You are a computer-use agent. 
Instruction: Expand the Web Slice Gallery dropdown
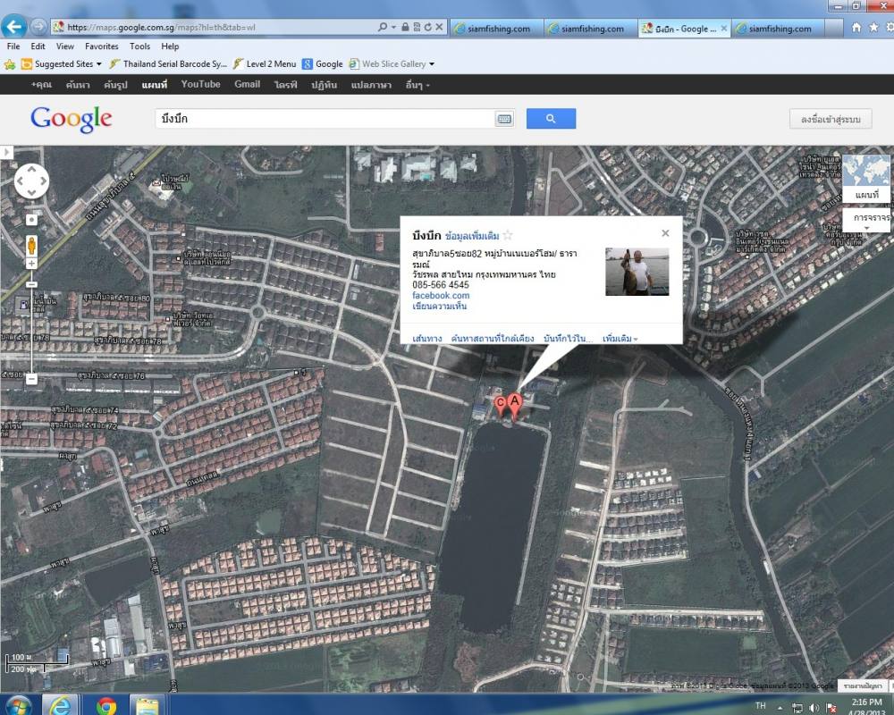(432, 64)
